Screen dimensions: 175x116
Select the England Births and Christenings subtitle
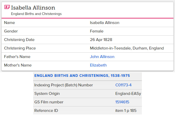tap(36, 14)
